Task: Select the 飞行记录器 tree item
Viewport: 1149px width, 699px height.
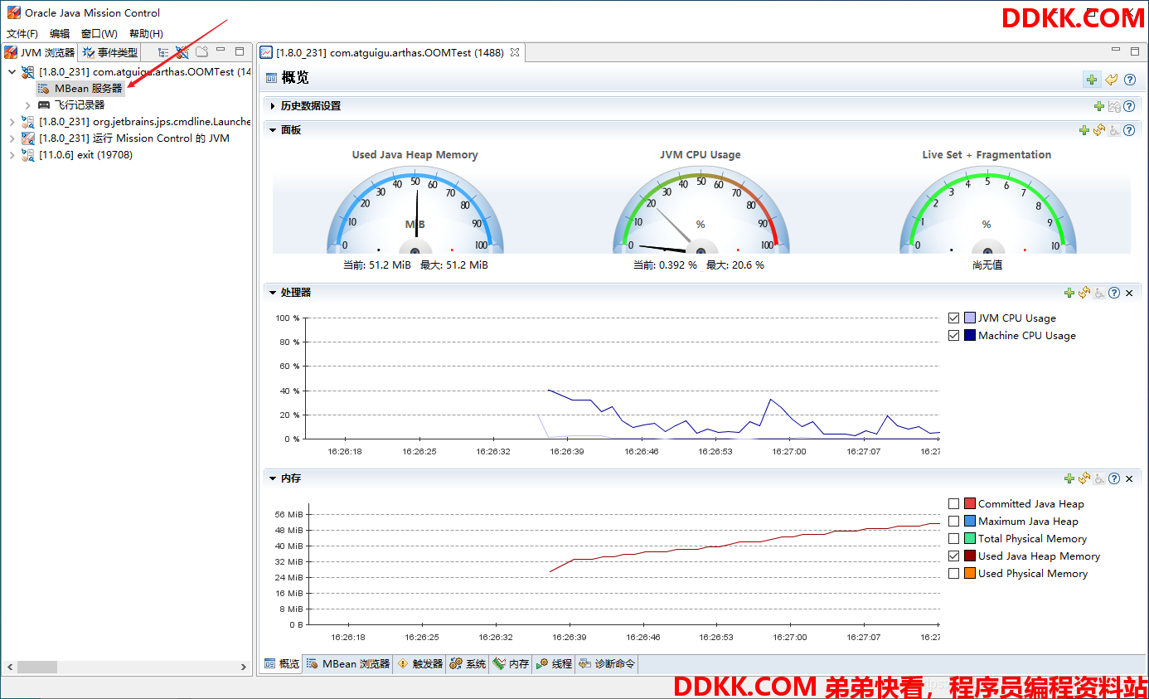Action: click(x=71, y=105)
